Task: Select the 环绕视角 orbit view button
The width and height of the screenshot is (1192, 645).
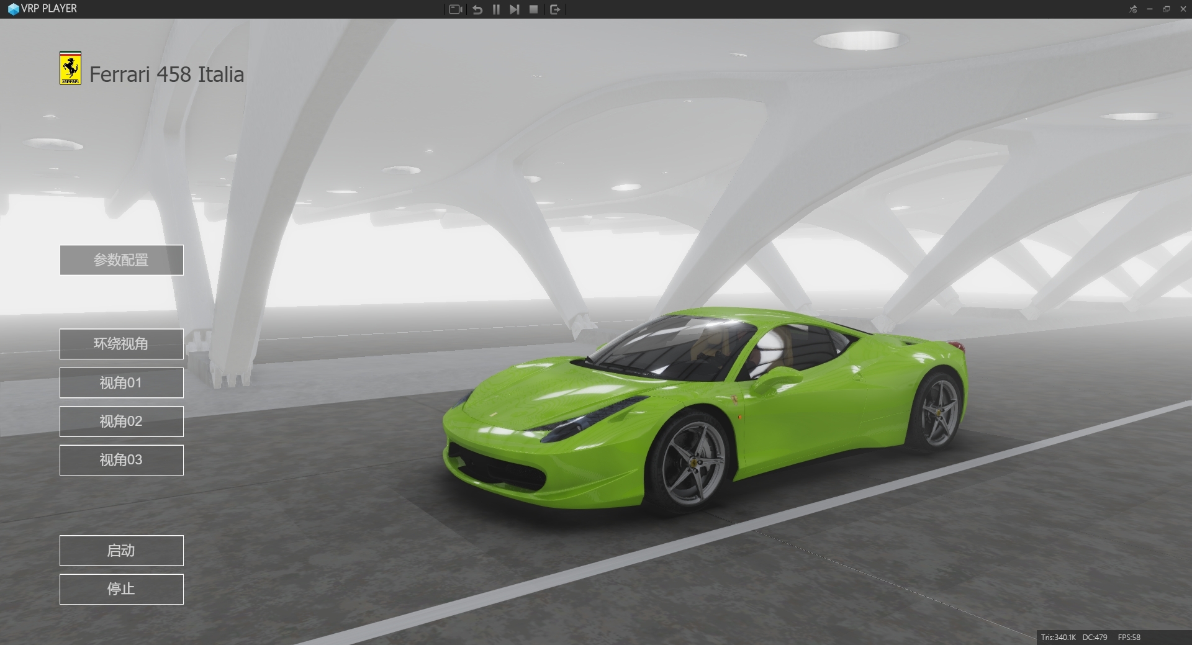Action: pyautogui.click(x=122, y=344)
